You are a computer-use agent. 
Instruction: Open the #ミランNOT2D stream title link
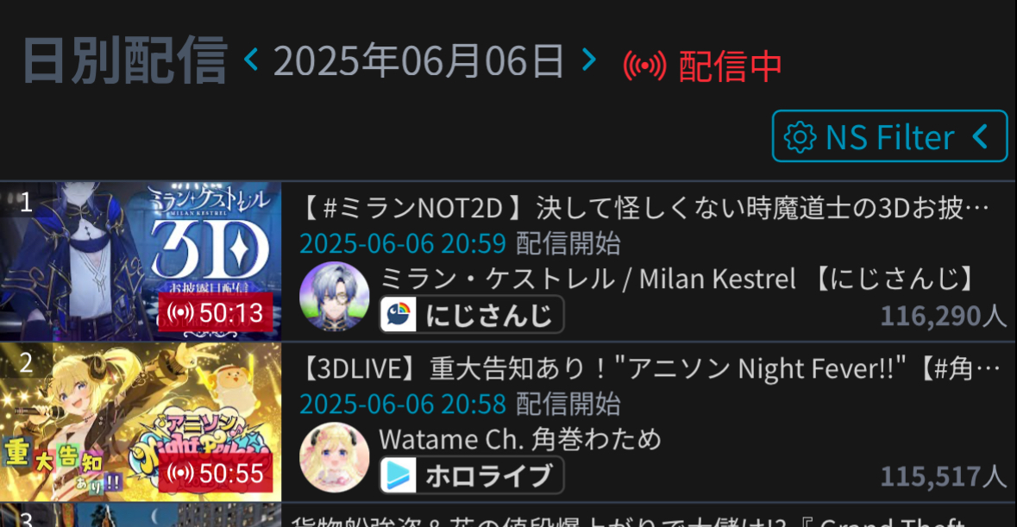(x=644, y=209)
